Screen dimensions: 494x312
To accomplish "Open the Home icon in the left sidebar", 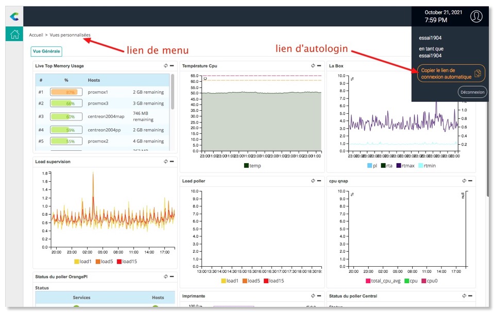I will coord(14,34).
